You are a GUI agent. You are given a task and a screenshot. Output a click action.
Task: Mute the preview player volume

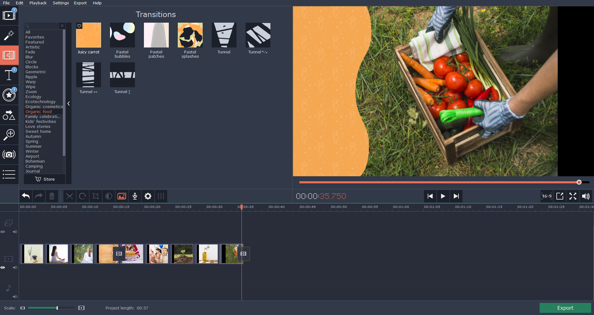pos(586,196)
